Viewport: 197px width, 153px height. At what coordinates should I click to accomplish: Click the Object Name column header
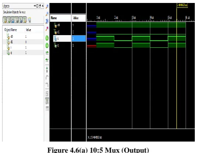(11, 30)
